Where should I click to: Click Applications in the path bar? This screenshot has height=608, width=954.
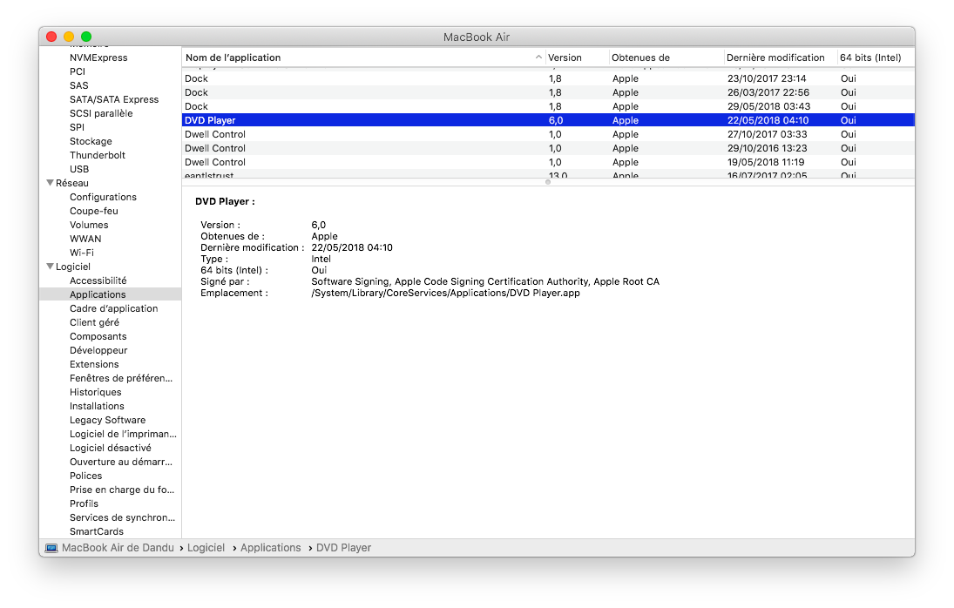[x=271, y=548]
